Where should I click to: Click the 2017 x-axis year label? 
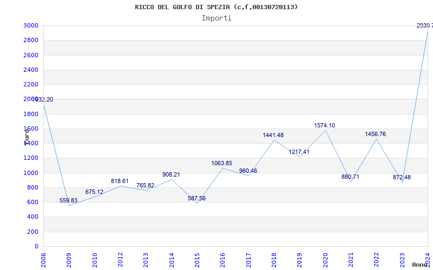click(x=248, y=260)
